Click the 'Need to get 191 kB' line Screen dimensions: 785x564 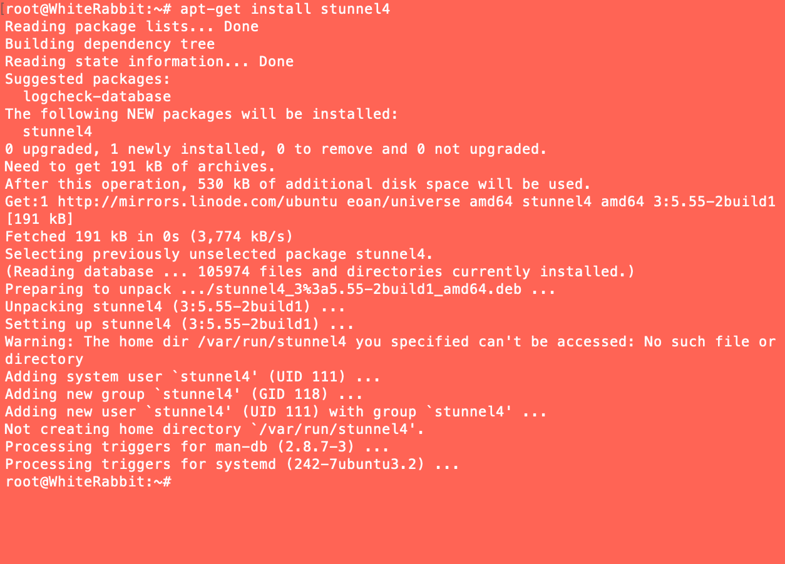pos(140,167)
